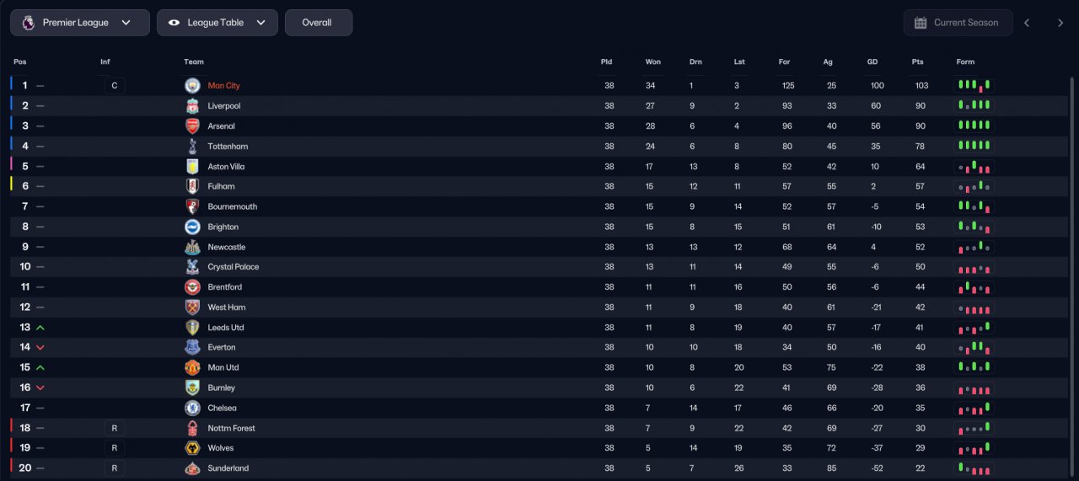1079x481 pixels.
Task: Open the League Table view dropdown
Action: 217,23
